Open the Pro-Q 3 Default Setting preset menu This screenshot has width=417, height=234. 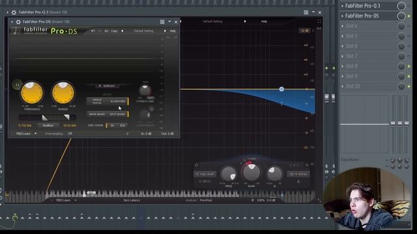click(x=212, y=21)
